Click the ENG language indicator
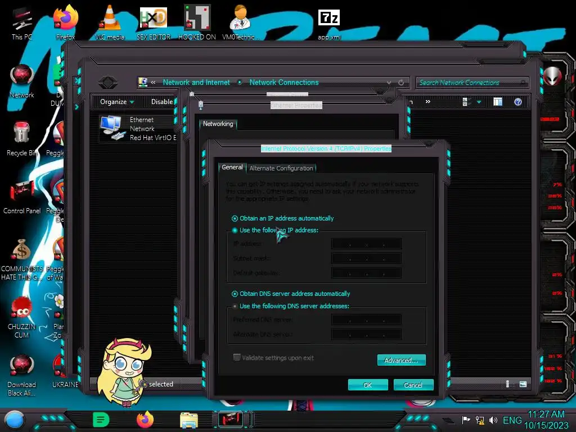Viewport: 576px width, 432px height. point(512,420)
